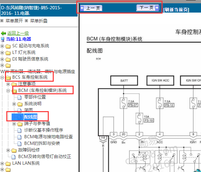Image resolution: width=201 pixels, height=172 pixels.
Task: Expand the LAN LAN系统 node
Action: (2, 163)
